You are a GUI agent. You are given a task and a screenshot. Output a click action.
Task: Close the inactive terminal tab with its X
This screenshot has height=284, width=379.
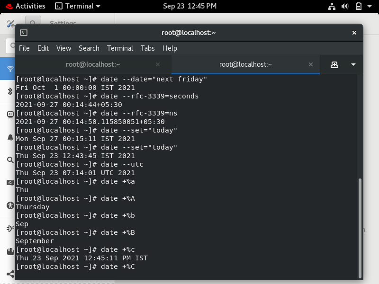158,64
